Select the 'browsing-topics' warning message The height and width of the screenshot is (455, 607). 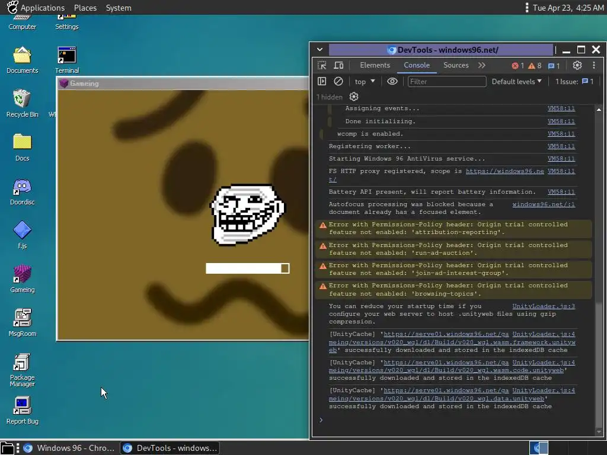[x=453, y=289]
